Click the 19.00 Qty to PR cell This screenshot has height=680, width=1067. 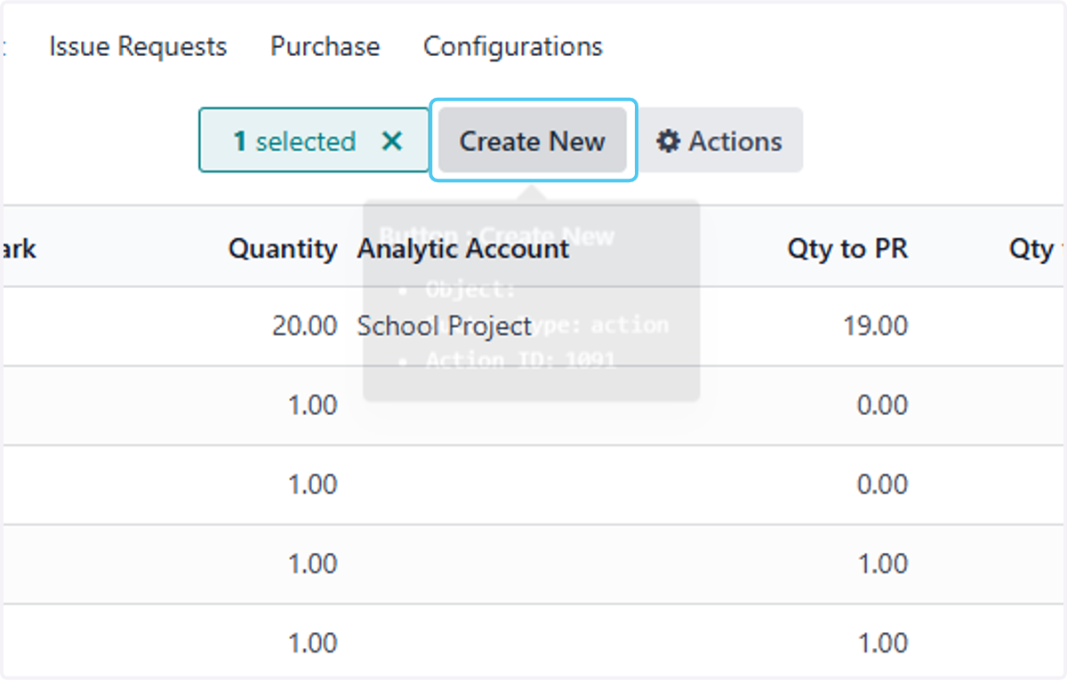875,326
